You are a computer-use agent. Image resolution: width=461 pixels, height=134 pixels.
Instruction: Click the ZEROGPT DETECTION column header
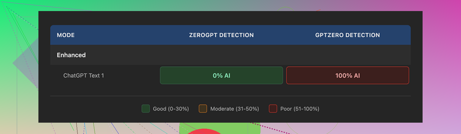[x=221, y=35]
